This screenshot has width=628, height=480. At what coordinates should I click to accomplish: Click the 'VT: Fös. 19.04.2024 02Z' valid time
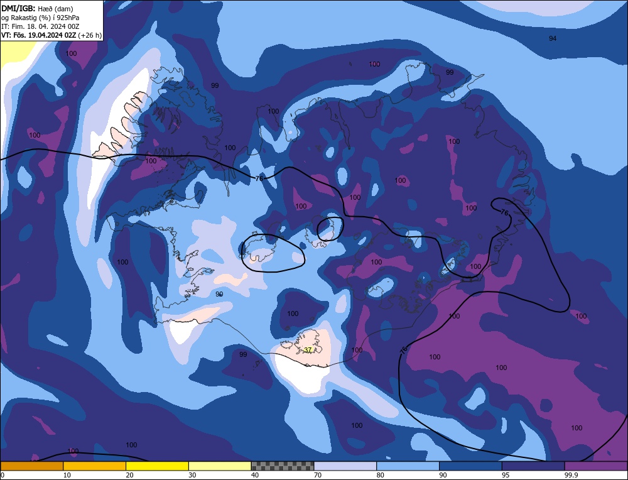coord(38,35)
